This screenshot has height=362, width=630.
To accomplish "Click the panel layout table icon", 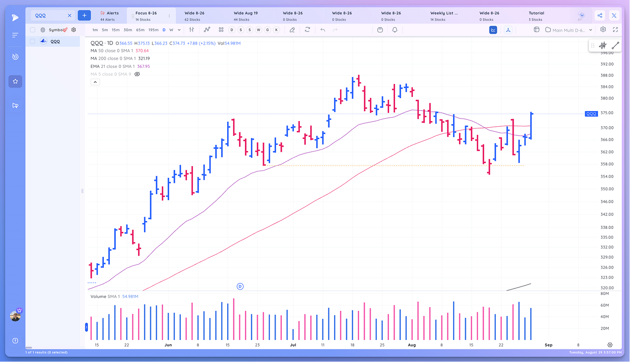I will [x=537, y=30].
